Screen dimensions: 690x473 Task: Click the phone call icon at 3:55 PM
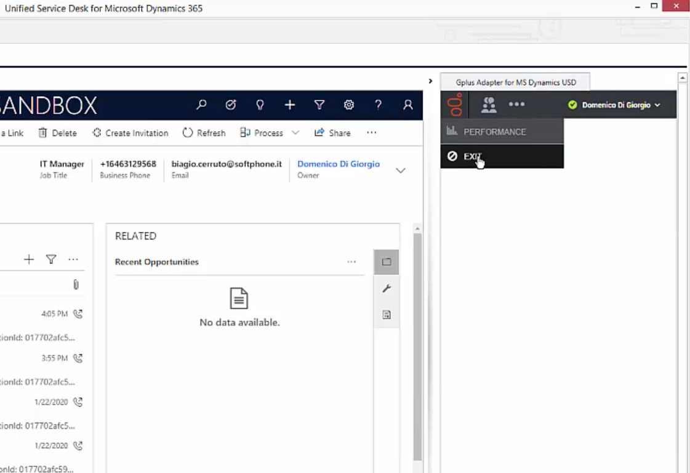[78, 358]
